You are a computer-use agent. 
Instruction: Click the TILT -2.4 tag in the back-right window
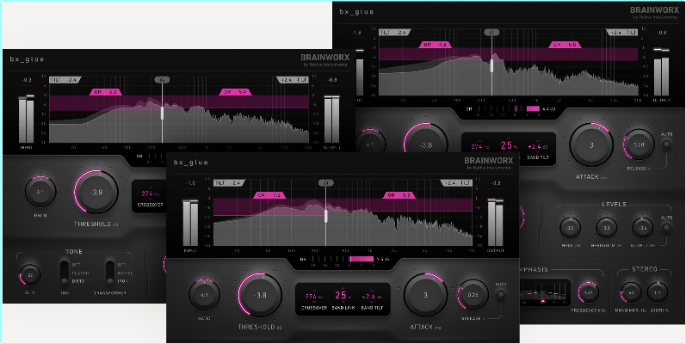click(395, 33)
